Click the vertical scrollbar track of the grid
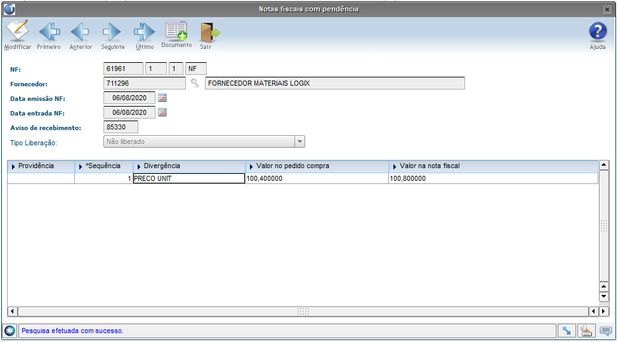Screen dimensions: 618x342 (604, 226)
